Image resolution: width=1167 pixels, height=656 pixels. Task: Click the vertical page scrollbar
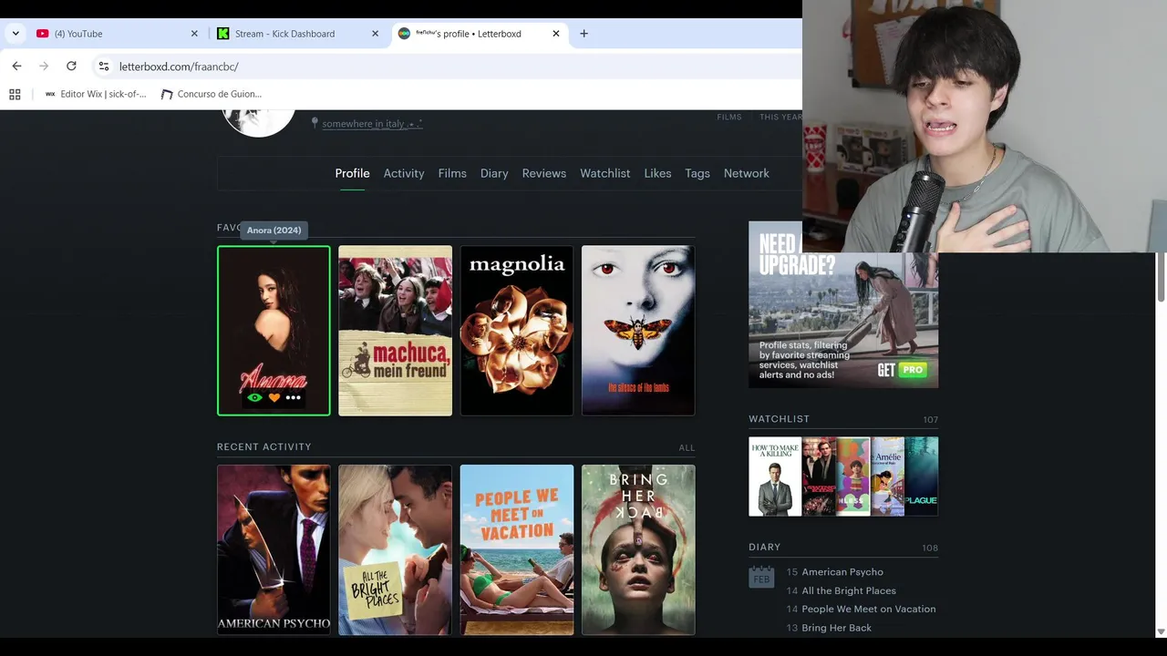[1161, 278]
